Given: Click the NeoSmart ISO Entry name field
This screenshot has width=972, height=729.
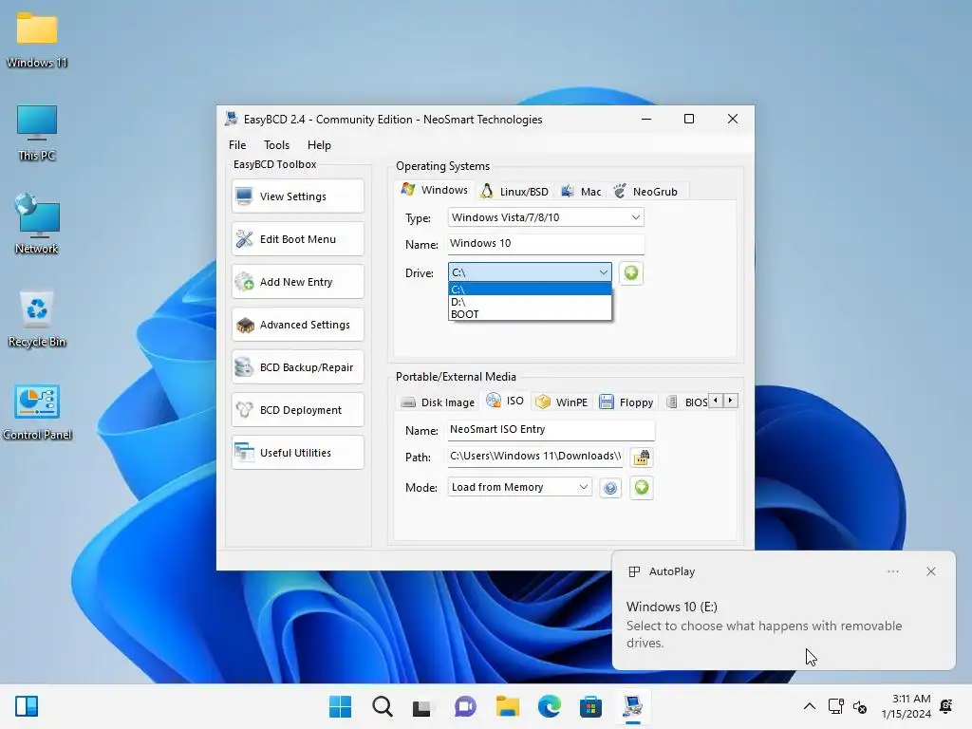Looking at the screenshot, I should pos(551,430).
